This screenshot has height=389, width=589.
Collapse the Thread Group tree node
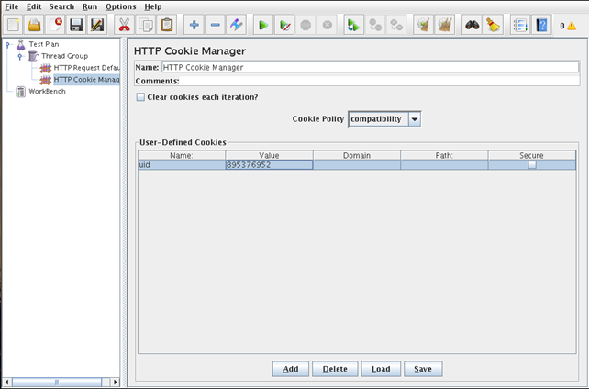click(x=19, y=56)
